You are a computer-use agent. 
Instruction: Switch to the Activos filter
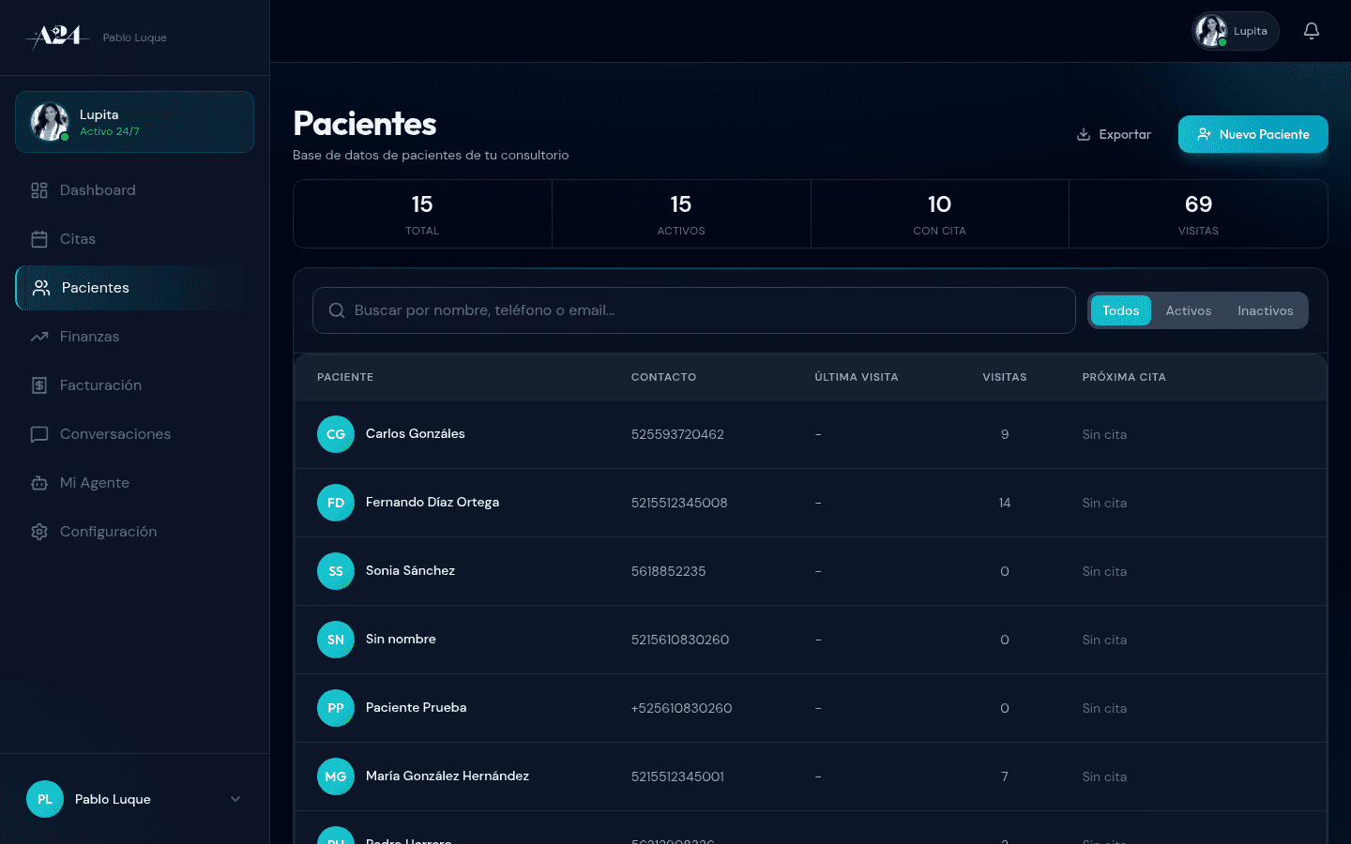point(1189,309)
